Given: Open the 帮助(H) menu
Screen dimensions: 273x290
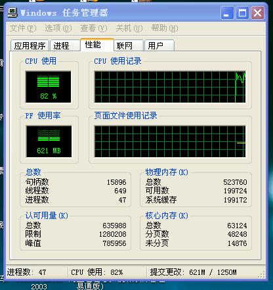Looking at the screenshot, I should coord(165,28).
